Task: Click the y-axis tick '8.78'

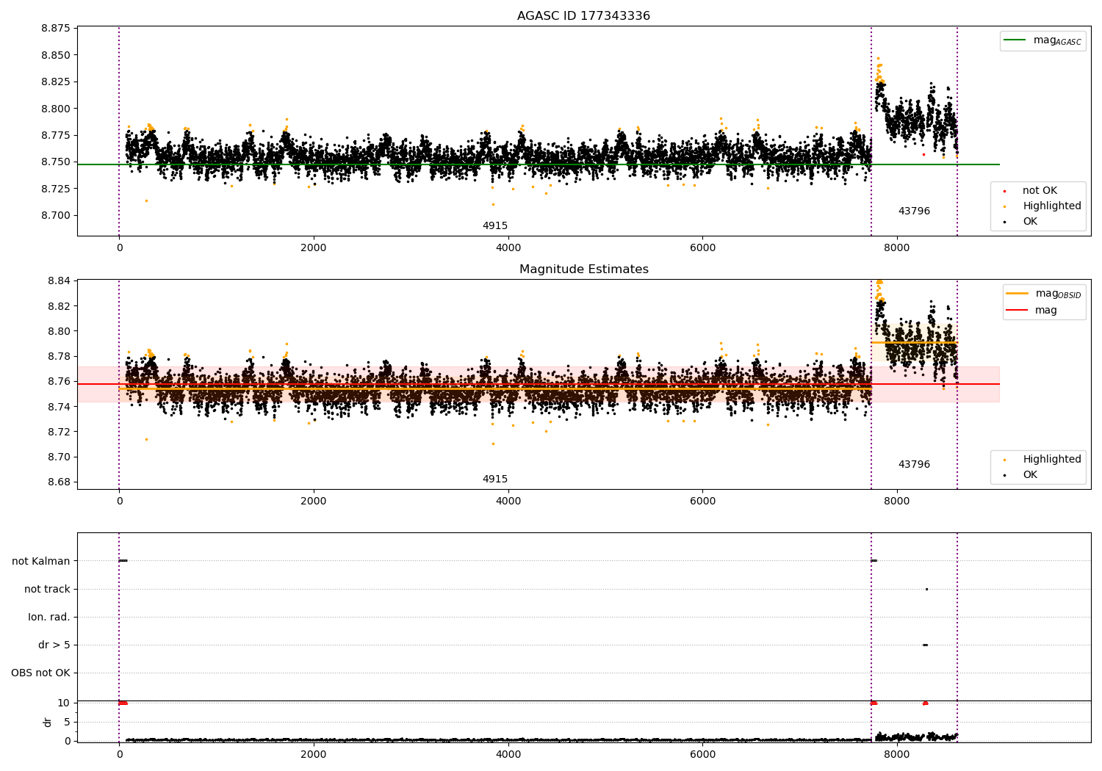Action: click(x=59, y=357)
